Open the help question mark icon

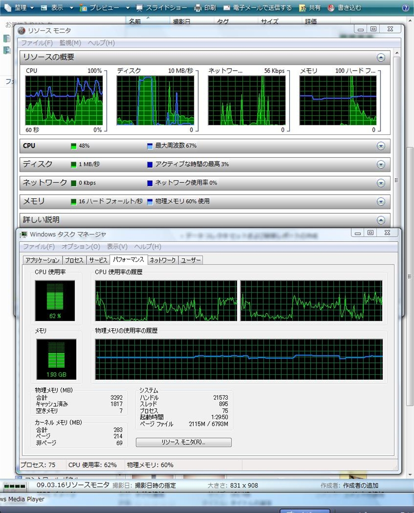pyautogui.click(x=406, y=8)
